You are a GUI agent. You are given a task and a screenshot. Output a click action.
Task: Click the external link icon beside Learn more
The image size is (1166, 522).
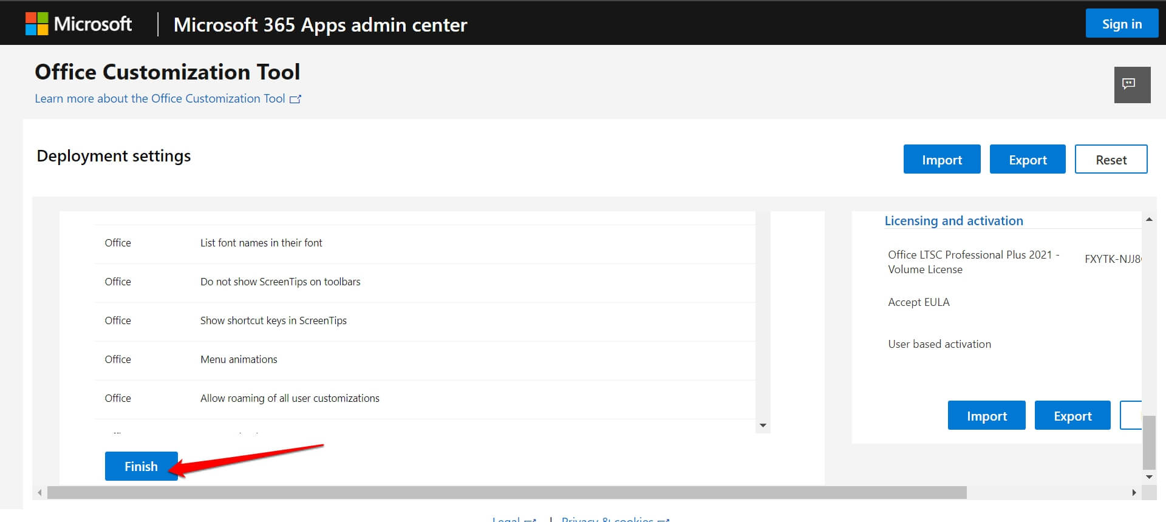[x=295, y=99]
